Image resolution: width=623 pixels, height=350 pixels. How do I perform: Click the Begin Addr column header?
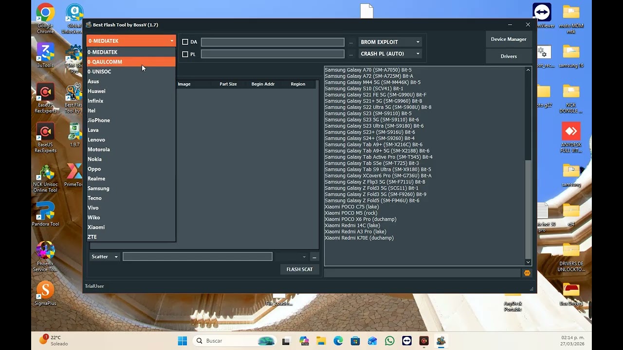(263, 84)
